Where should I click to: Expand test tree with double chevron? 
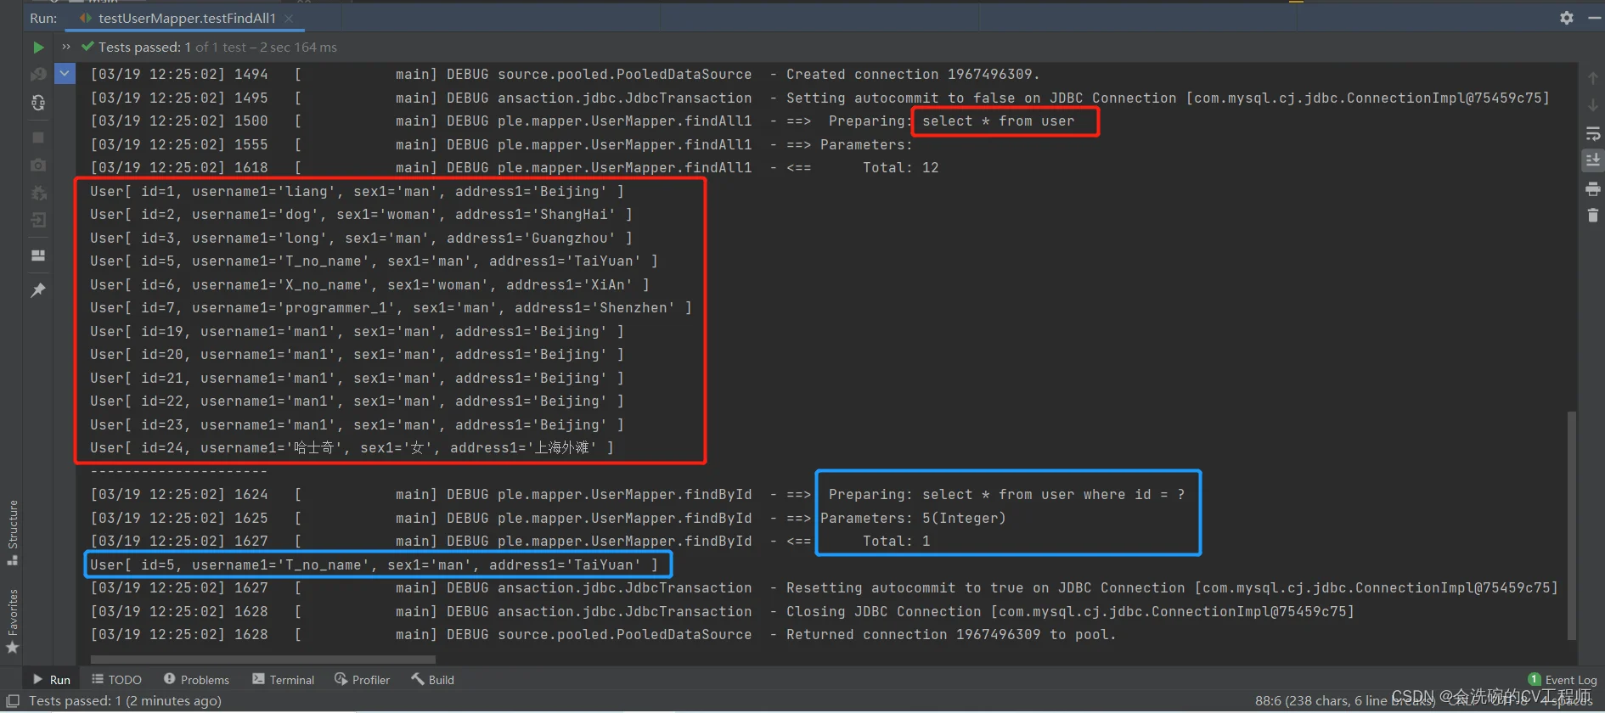(x=66, y=47)
